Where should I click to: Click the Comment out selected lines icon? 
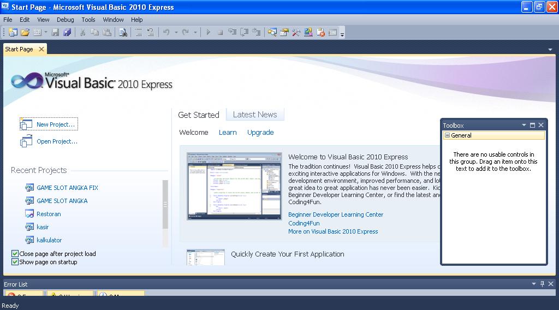(139, 32)
